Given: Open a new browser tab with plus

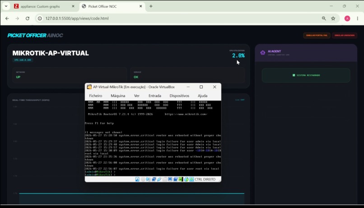Looking at the screenshot, I should [x=151, y=6].
